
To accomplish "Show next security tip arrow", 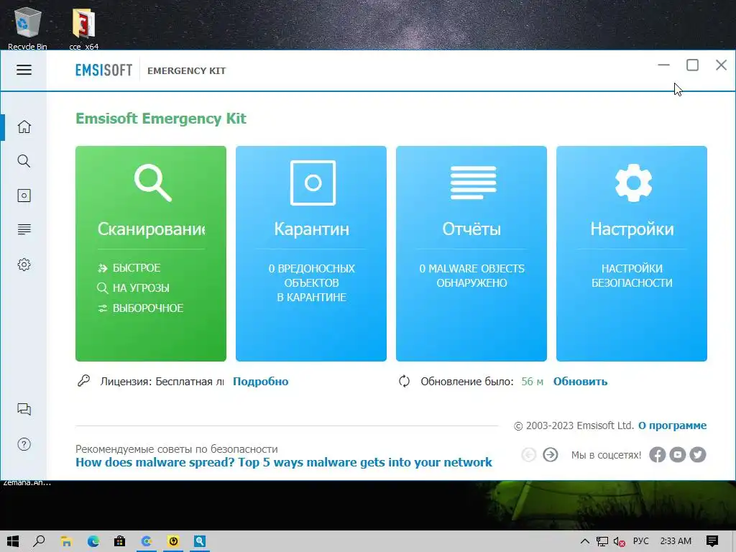I will pyautogui.click(x=550, y=454).
